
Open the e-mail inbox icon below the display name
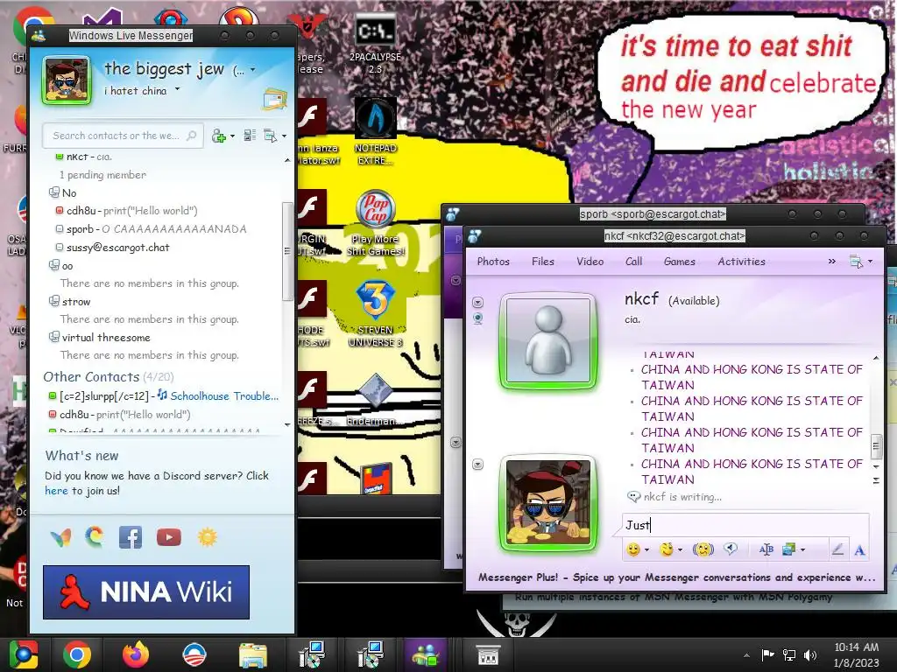274,98
